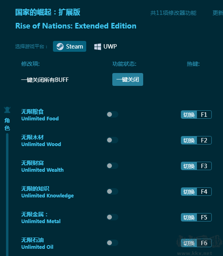Click the 切换 button for F1 hotkey
This screenshot has height=256, width=223.
click(189, 115)
